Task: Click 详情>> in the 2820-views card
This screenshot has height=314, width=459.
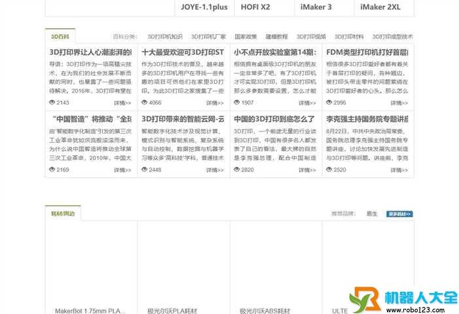Action: pos(307,170)
